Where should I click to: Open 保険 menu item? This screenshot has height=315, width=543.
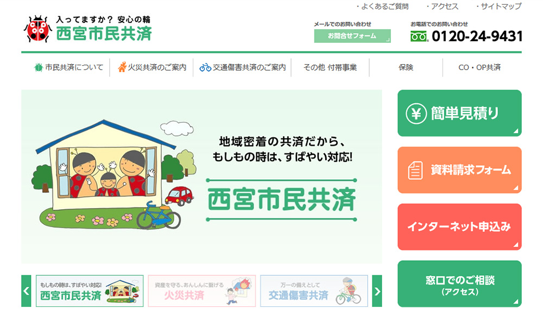pos(406,67)
